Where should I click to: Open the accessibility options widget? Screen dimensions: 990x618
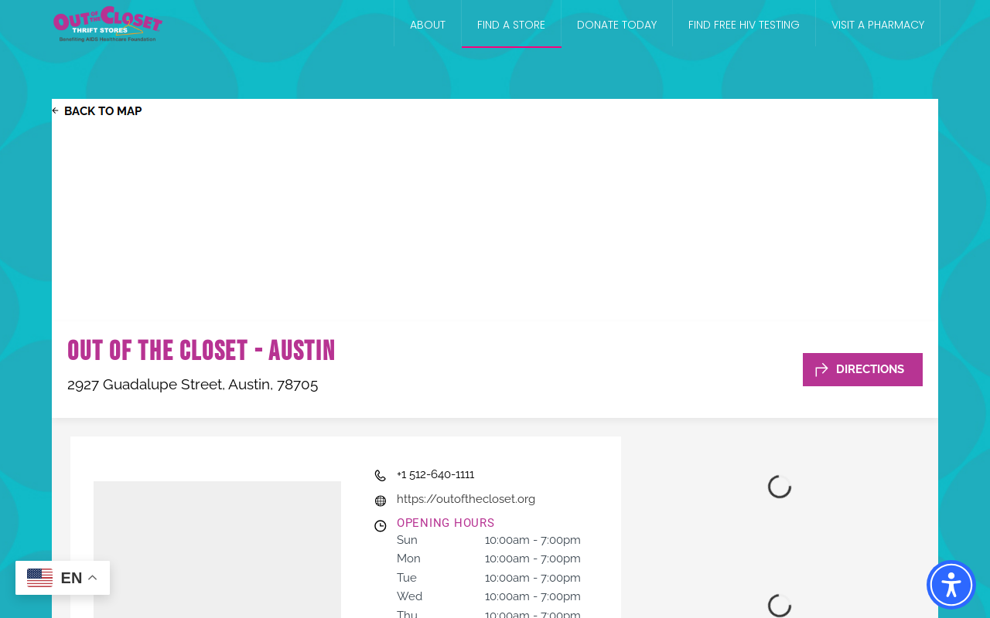[951, 585]
